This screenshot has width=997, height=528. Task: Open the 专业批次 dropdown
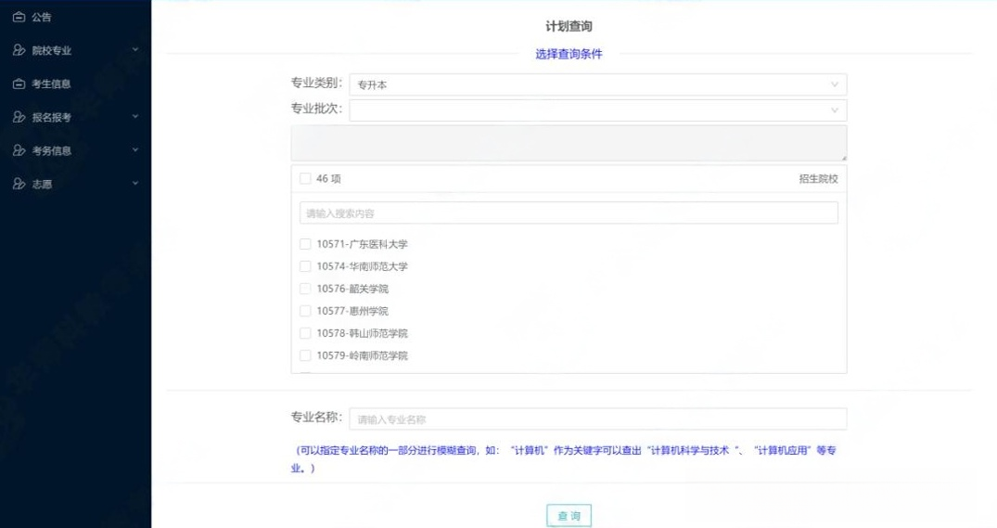pos(596,110)
